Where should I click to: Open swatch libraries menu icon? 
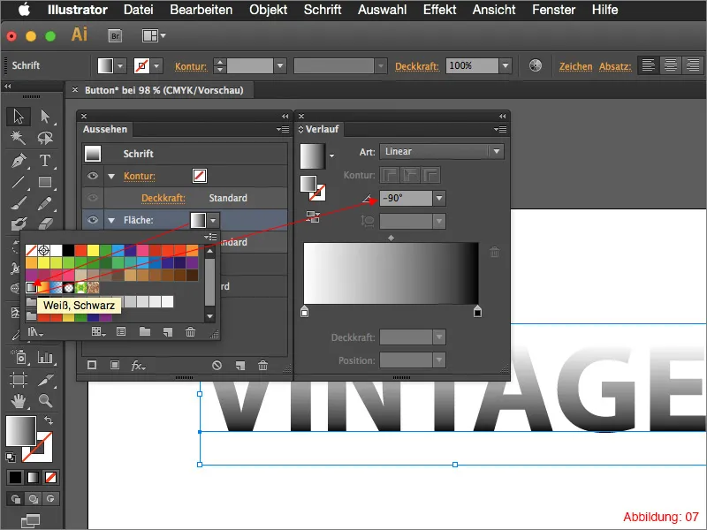35,333
